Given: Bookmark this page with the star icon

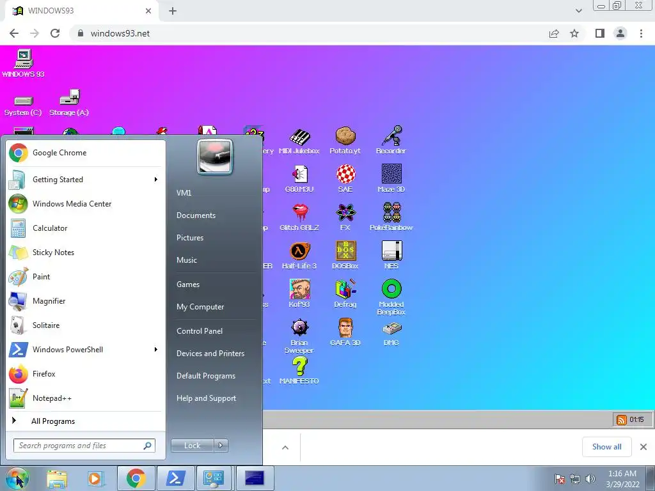Looking at the screenshot, I should click(574, 33).
